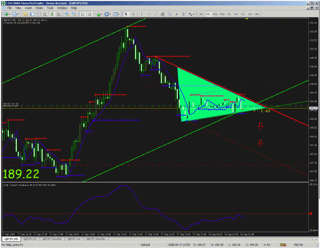320x248 pixels.
Task: Click the QQE indicator window label
Action: tap(29, 185)
